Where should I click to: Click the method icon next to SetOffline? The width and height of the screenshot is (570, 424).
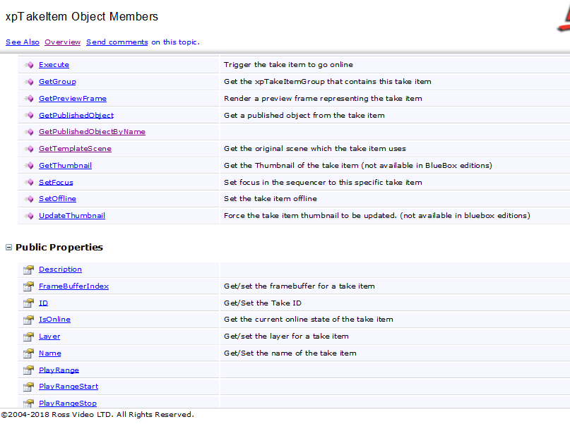[29, 199]
